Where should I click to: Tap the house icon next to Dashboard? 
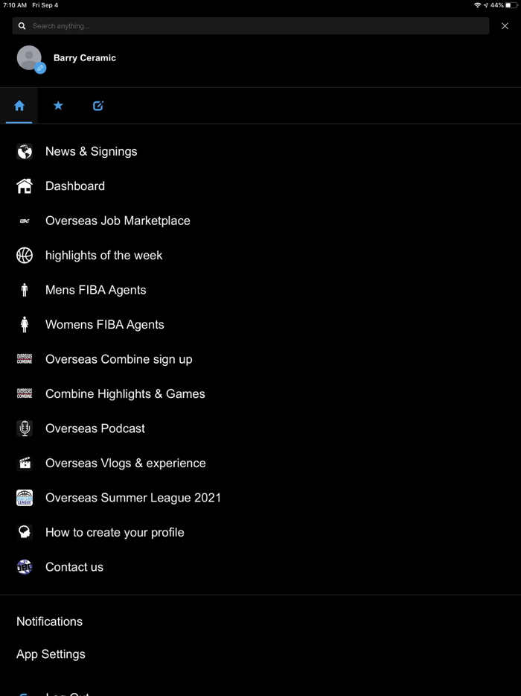pyautogui.click(x=25, y=186)
